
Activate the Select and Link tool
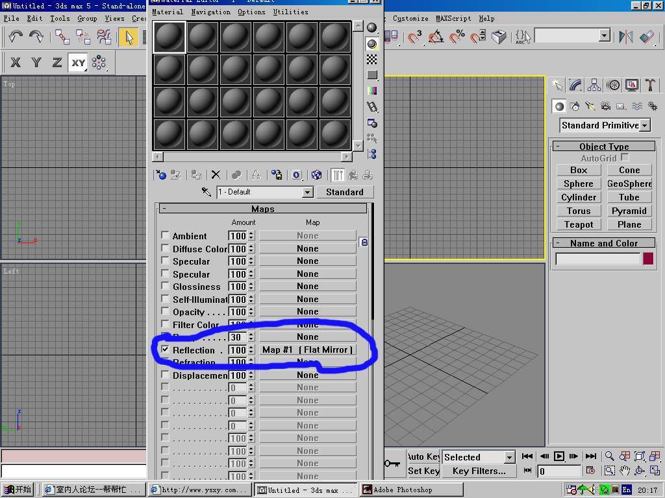pos(62,37)
